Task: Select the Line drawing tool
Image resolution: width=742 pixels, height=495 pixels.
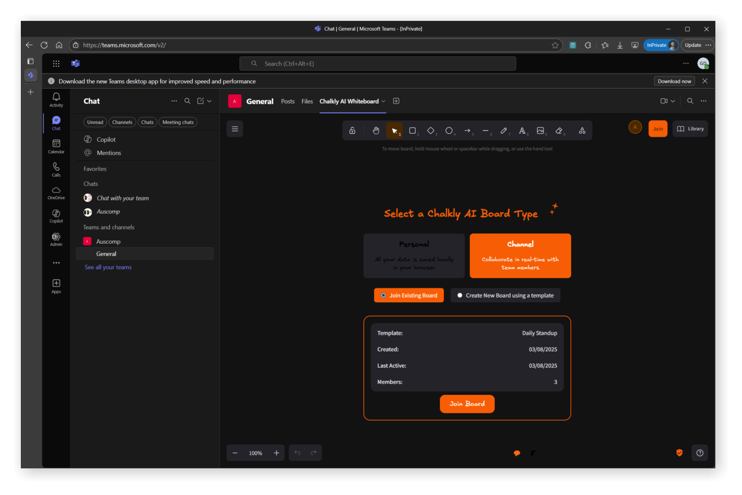Action: coord(486,131)
